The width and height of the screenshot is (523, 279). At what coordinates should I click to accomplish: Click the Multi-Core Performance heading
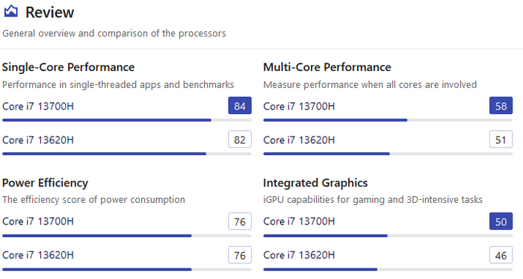point(327,67)
